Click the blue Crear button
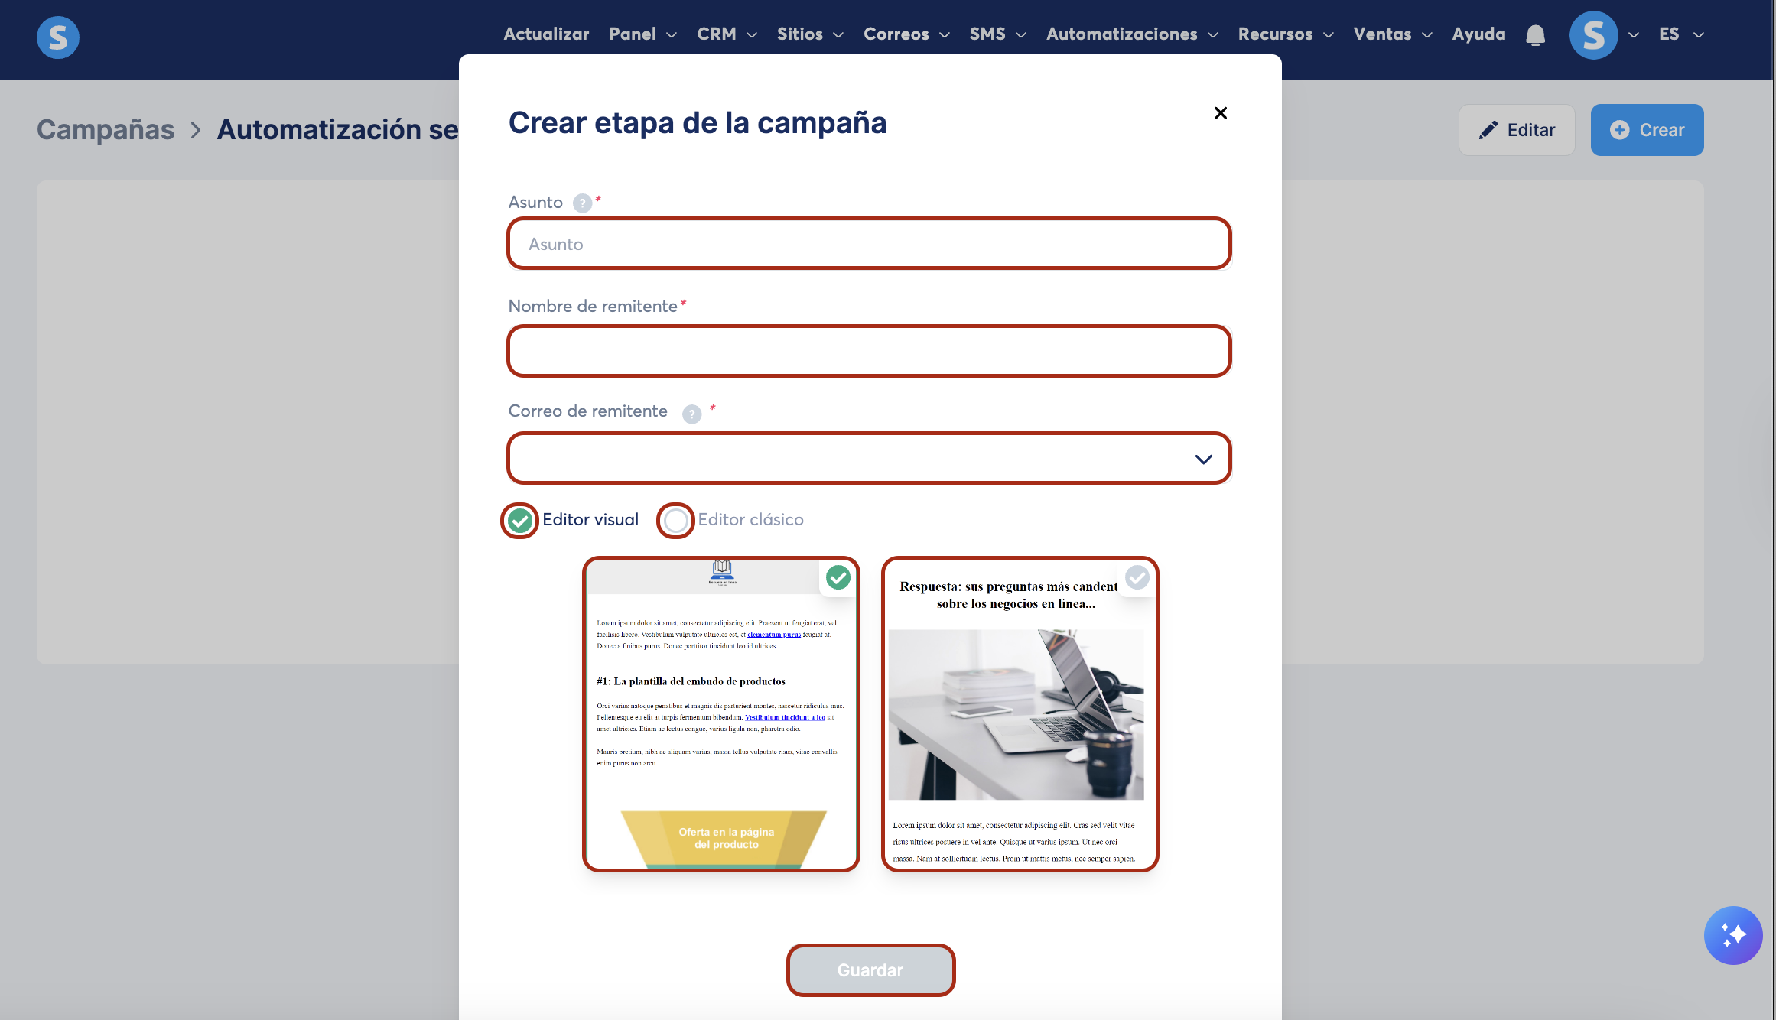Image resolution: width=1776 pixels, height=1020 pixels. pyautogui.click(x=1647, y=130)
